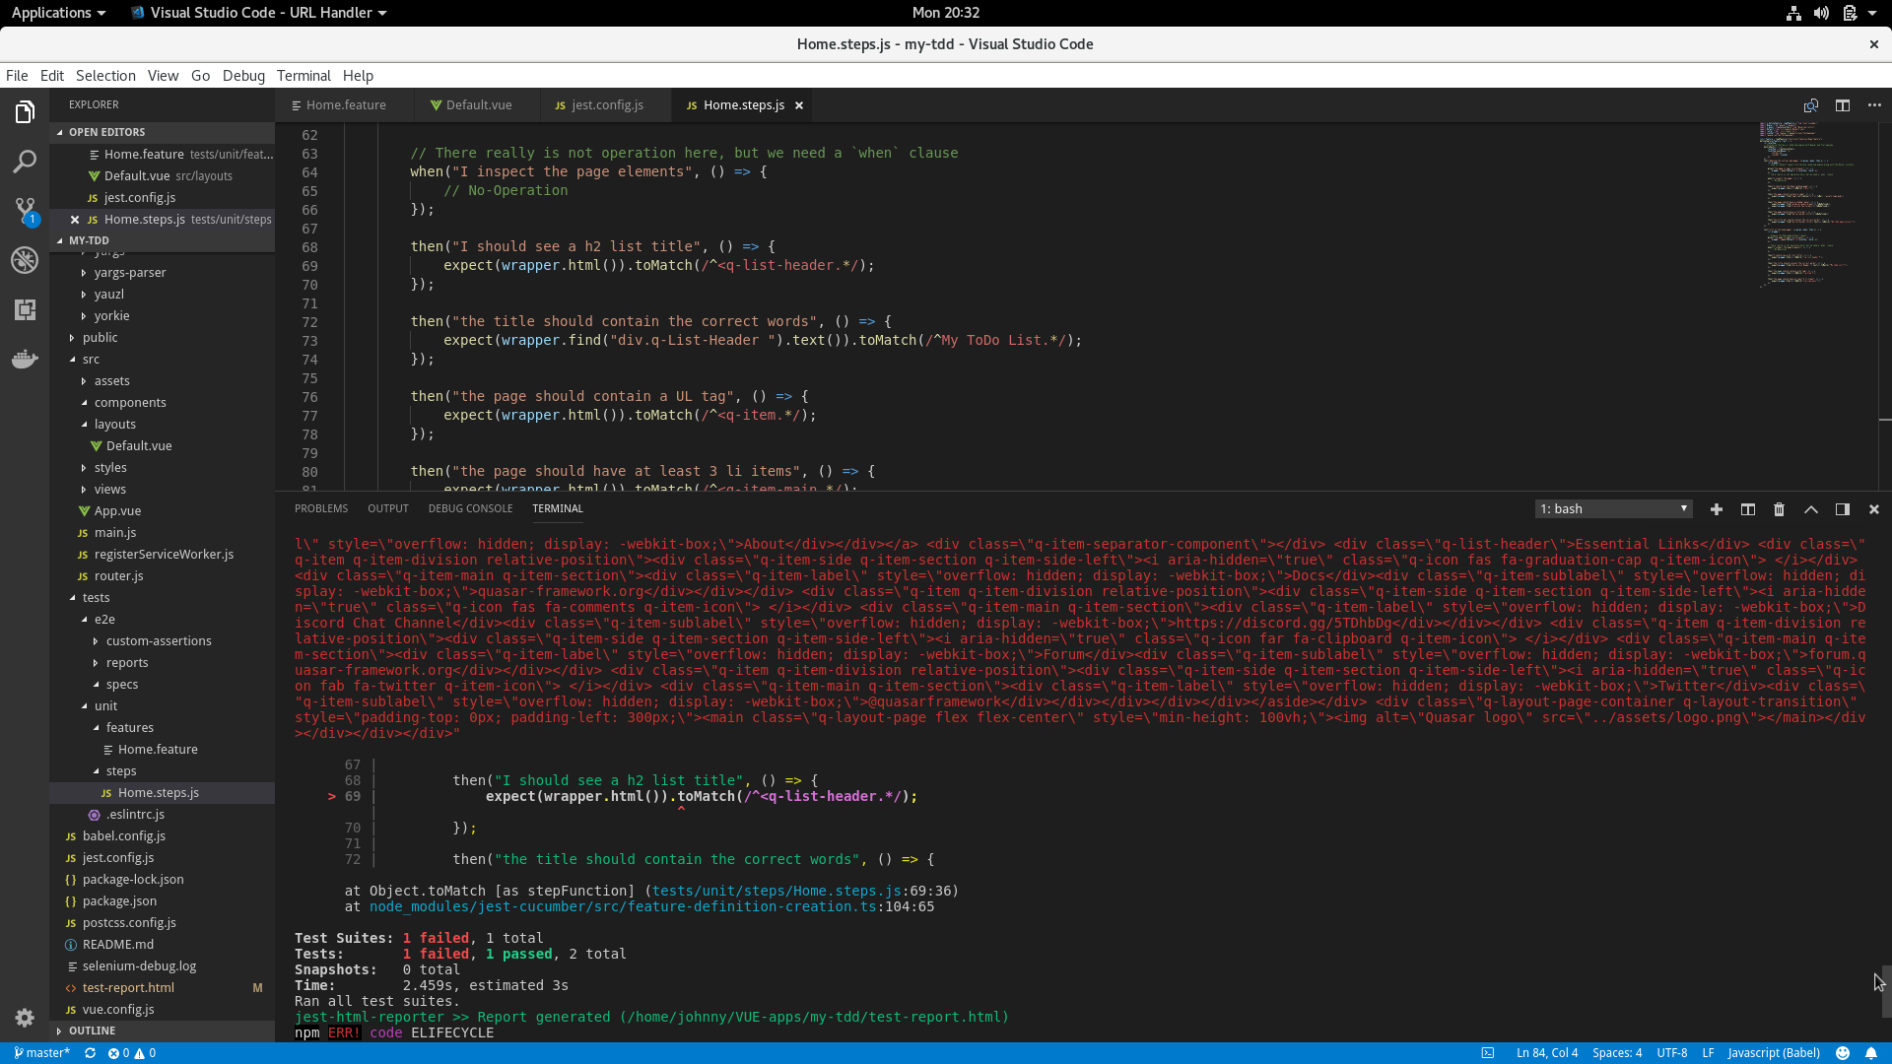
Task: Kill terminal with the trash icon
Action: [1779, 509]
